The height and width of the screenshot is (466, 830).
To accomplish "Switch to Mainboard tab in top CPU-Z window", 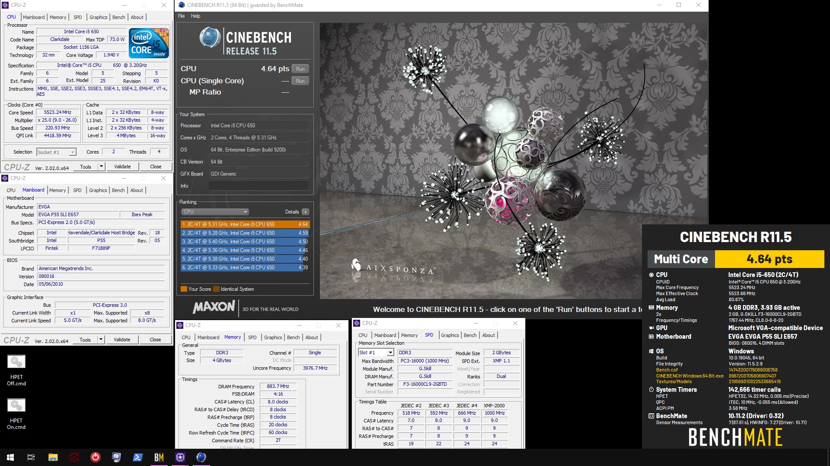I will click(34, 17).
